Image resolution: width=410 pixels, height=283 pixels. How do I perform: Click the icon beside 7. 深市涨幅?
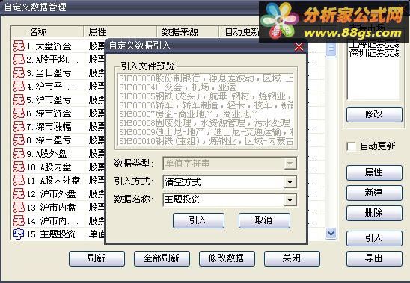[19, 127]
